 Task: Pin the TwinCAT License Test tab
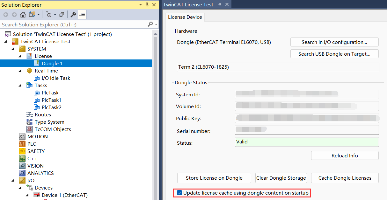(220, 4)
